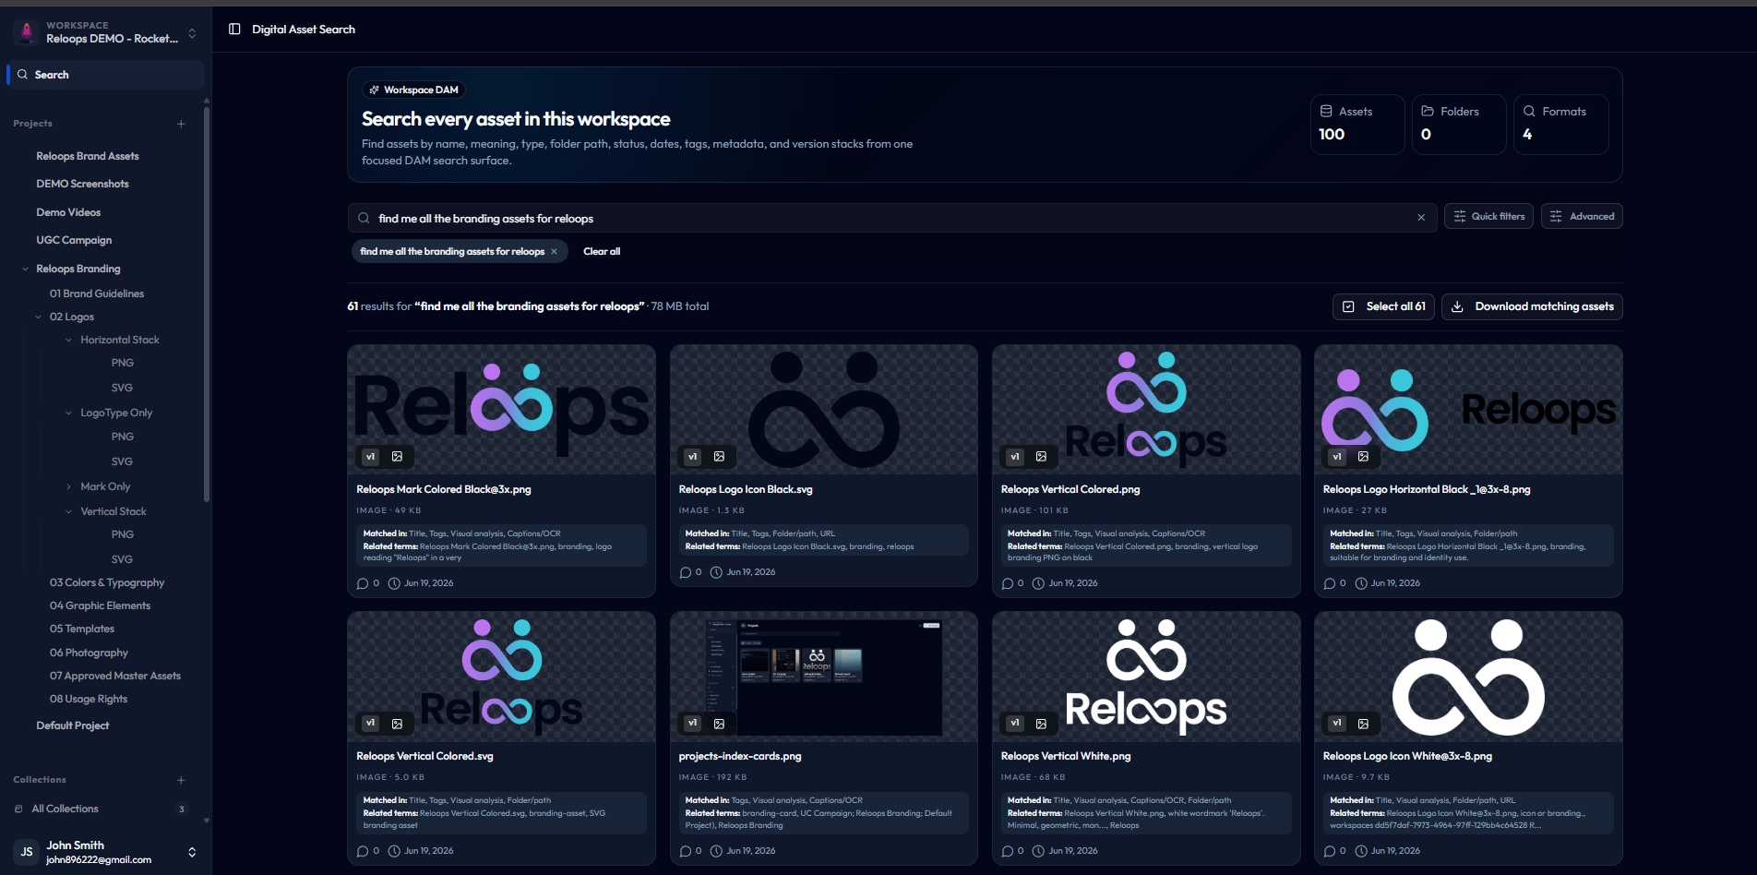The image size is (1757, 875).
Task: Open Reloops Logo Icon Black.svg thumbnail
Action: [823, 410]
